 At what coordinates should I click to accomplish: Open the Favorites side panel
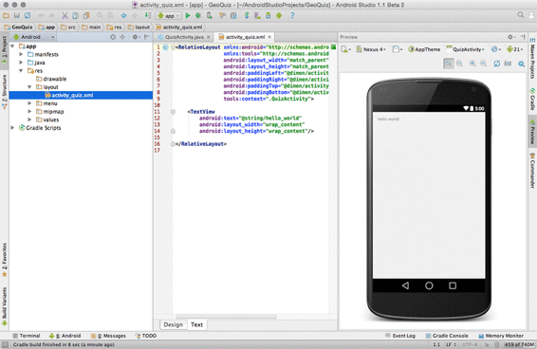click(x=5, y=260)
